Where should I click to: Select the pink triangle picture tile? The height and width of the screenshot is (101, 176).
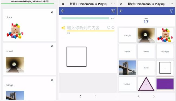(146, 84)
